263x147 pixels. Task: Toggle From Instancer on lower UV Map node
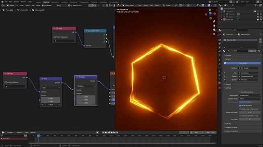[x=5, y=82]
